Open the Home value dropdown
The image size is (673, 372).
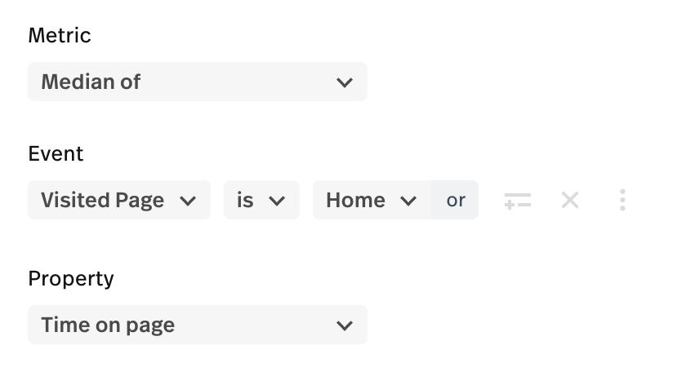372,200
